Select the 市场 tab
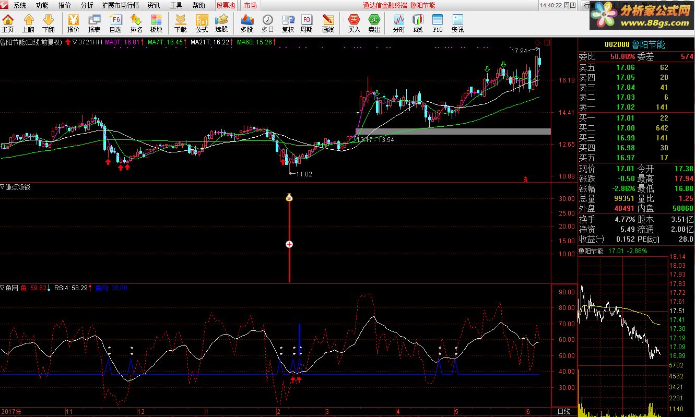 250,5
